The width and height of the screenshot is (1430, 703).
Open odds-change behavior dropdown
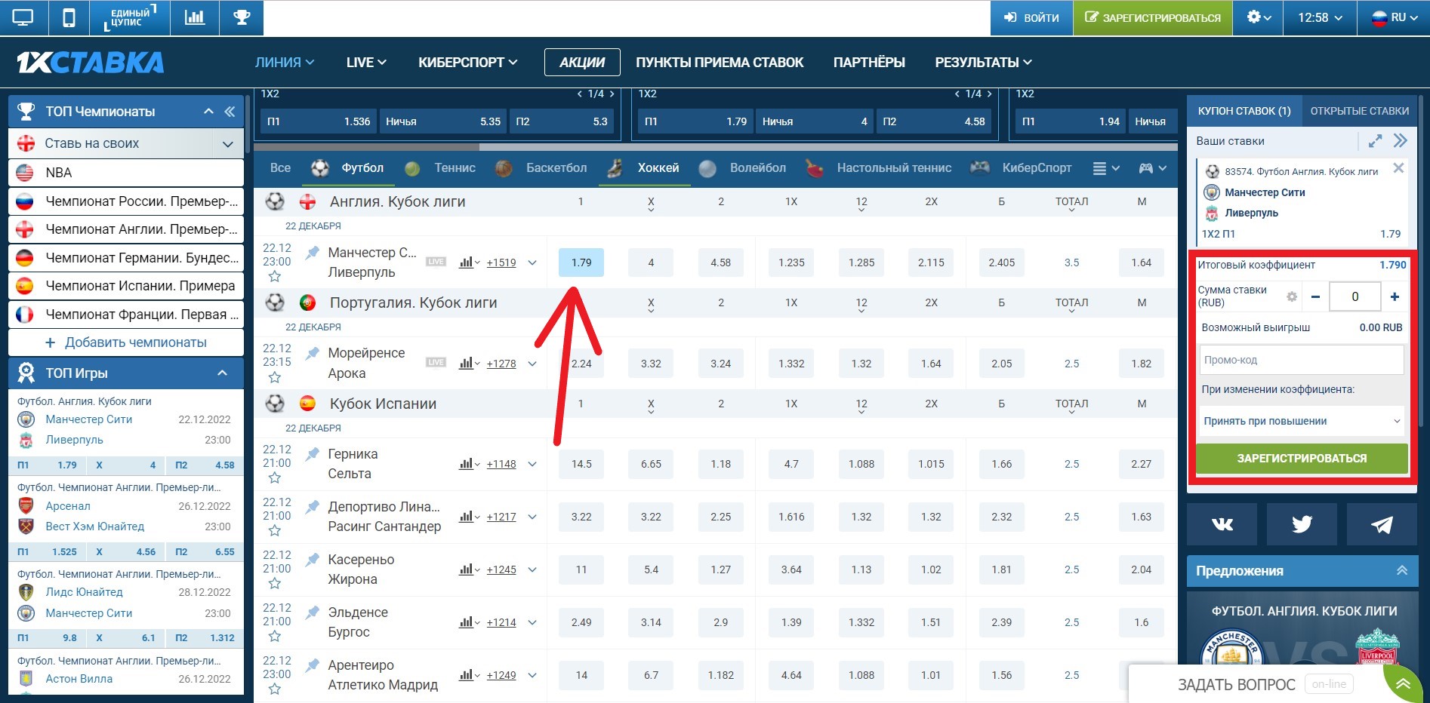1302,421
